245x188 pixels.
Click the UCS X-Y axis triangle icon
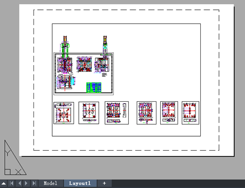pyautogui.click(x=15, y=157)
